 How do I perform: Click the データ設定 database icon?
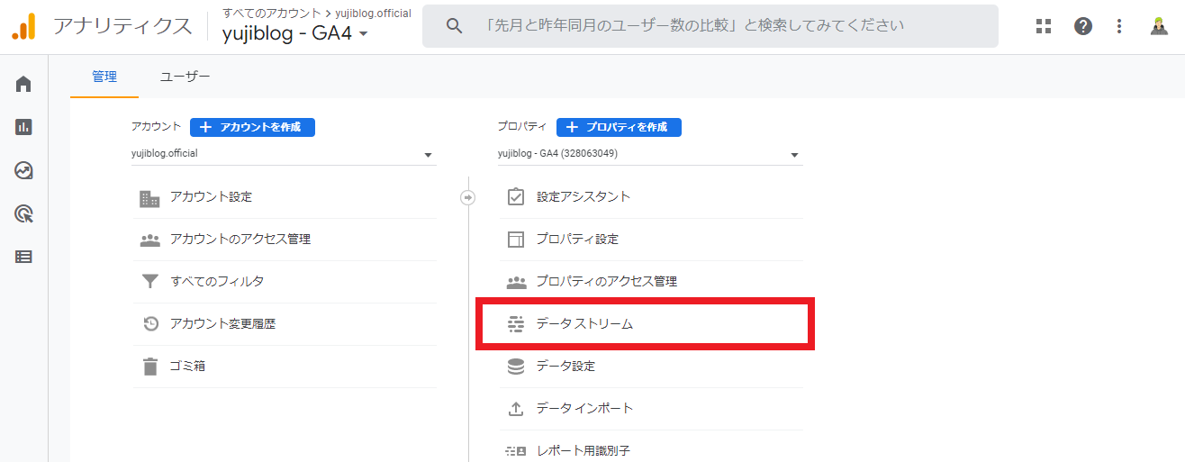tap(516, 367)
